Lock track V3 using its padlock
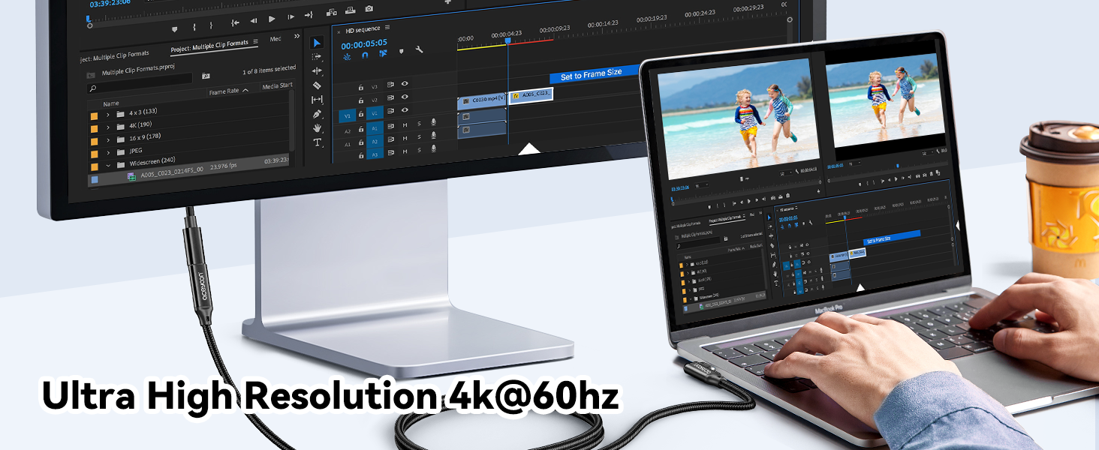1099x450 pixels. 361,88
